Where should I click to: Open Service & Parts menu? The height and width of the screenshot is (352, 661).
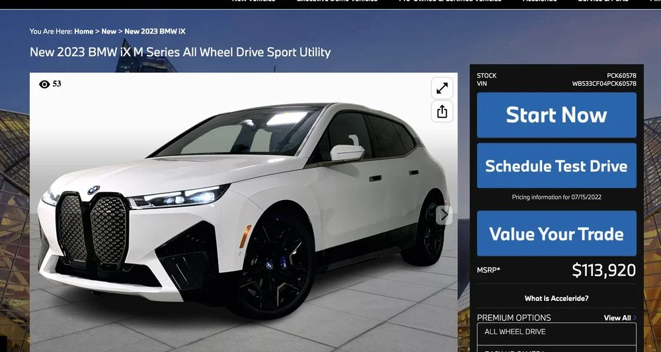[x=603, y=1]
